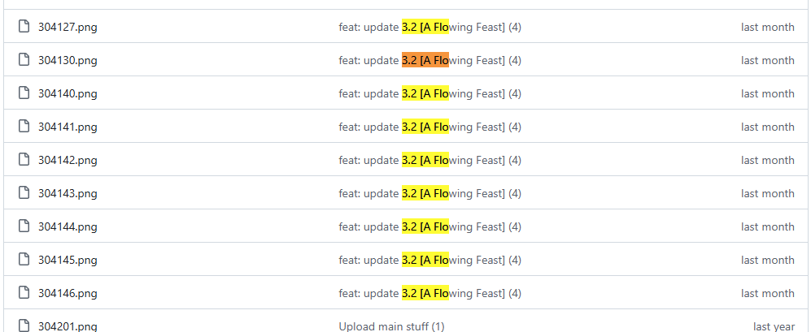Click the file icon beside 304143.png
Viewport: 811px width, 332px height.
24,193
